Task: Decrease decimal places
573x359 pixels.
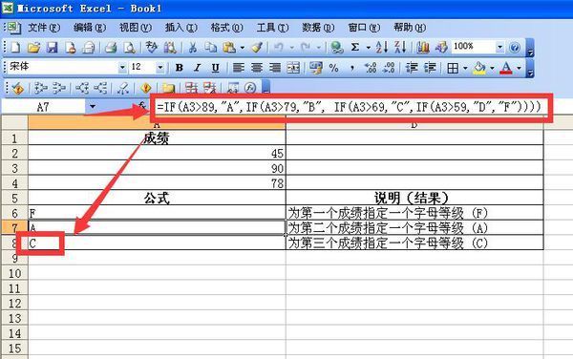Action: 389,68
